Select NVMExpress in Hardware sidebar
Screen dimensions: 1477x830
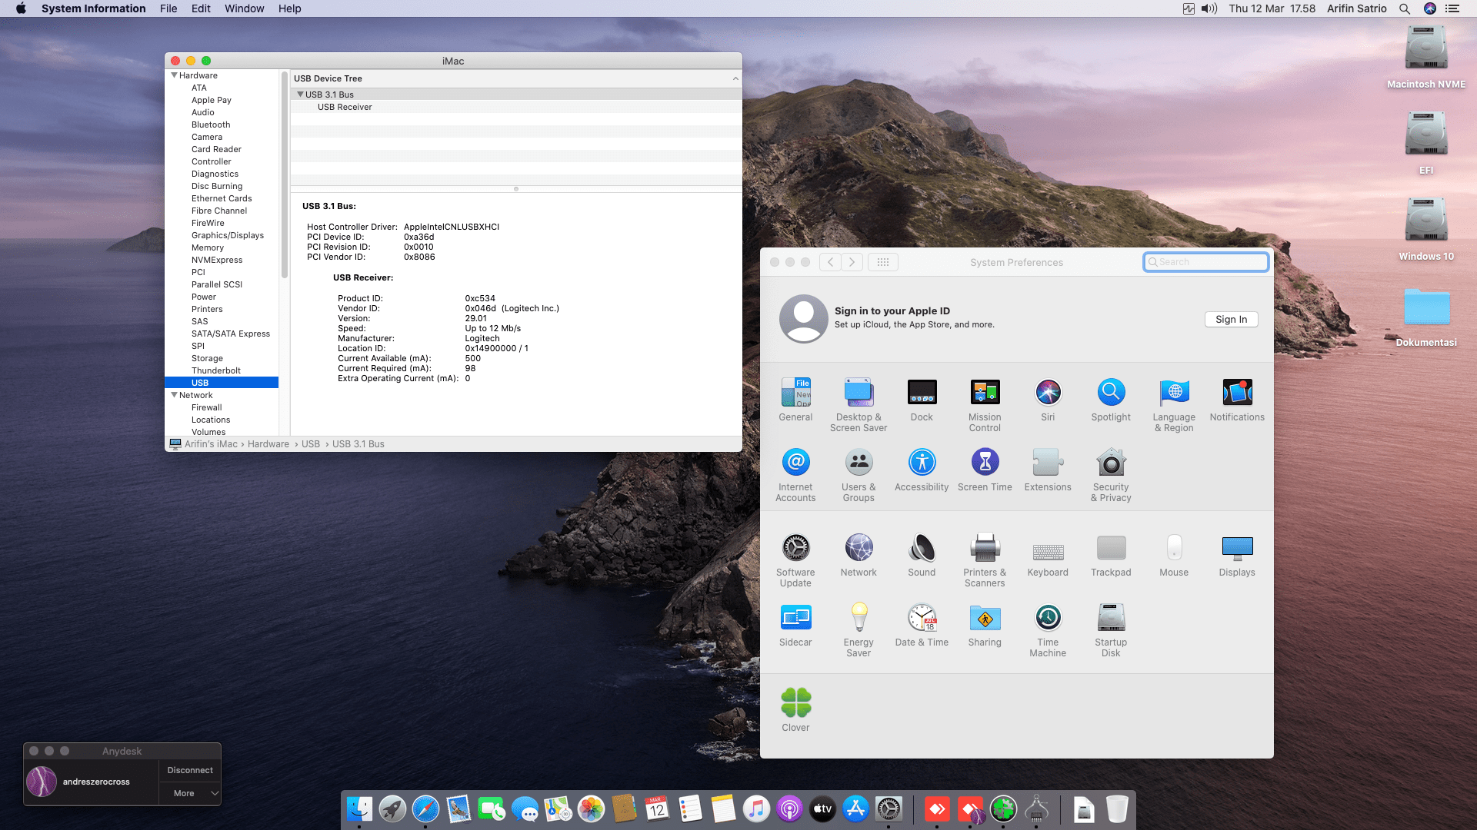tap(217, 260)
